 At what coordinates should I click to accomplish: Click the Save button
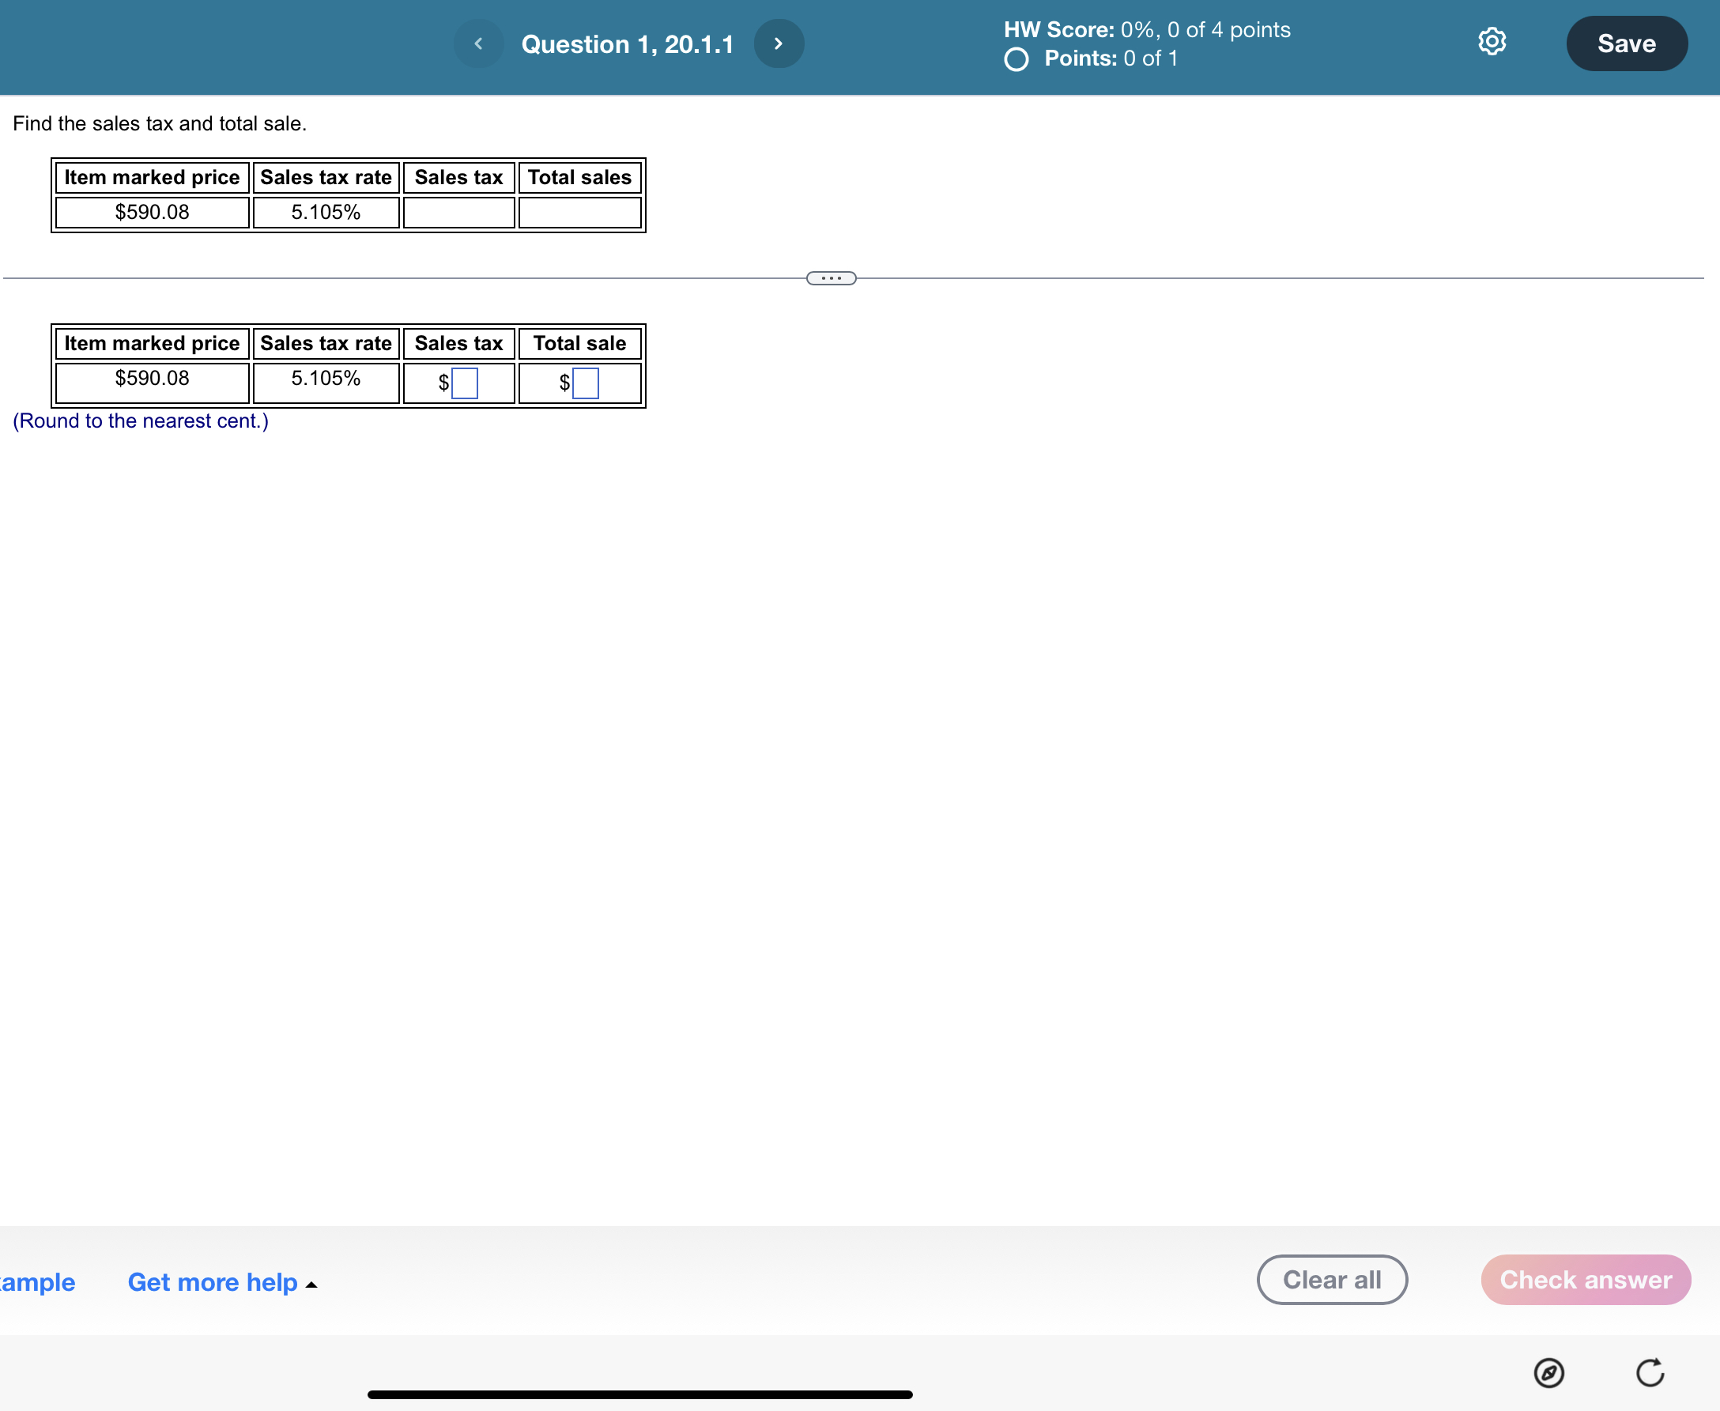point(1626,43)
